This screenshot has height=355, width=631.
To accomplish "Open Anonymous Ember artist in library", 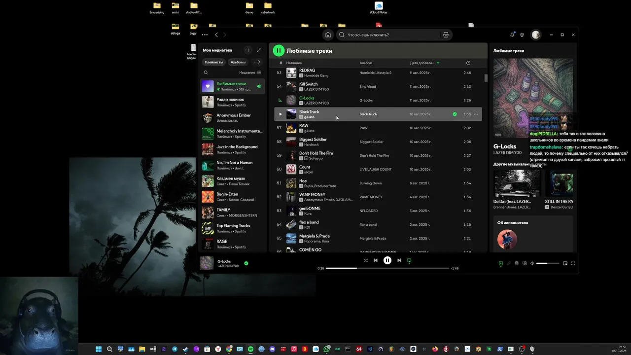I will [x=232, y=118].
